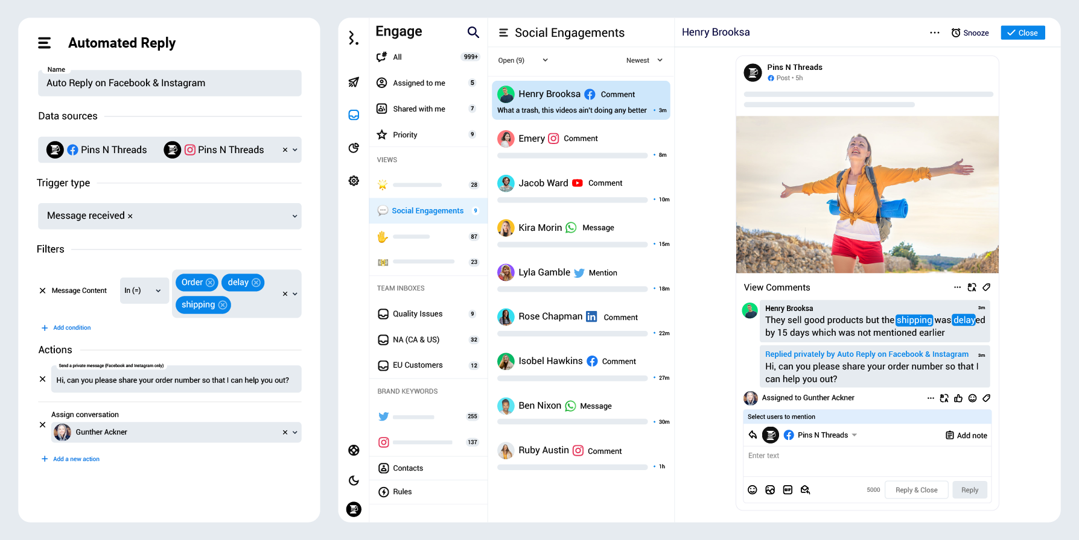Click the Enter text reply field

[867, 456]
